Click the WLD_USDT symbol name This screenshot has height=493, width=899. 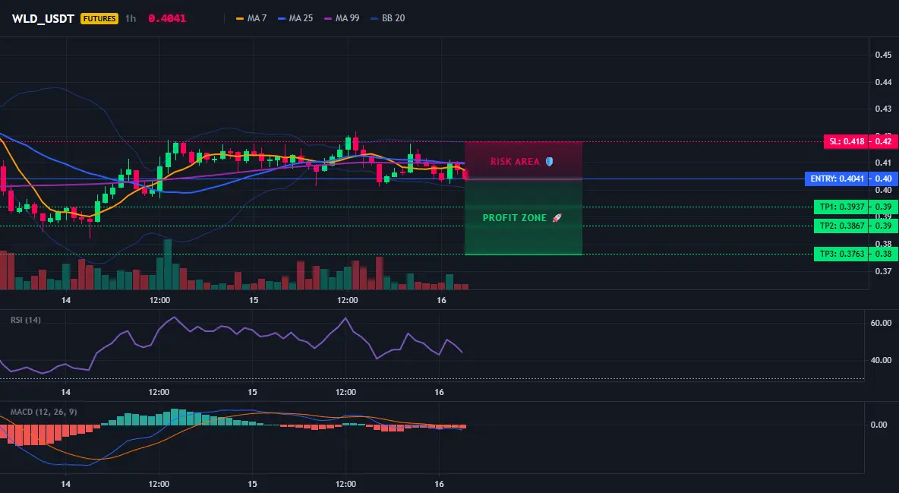click(x=43, y=18)
